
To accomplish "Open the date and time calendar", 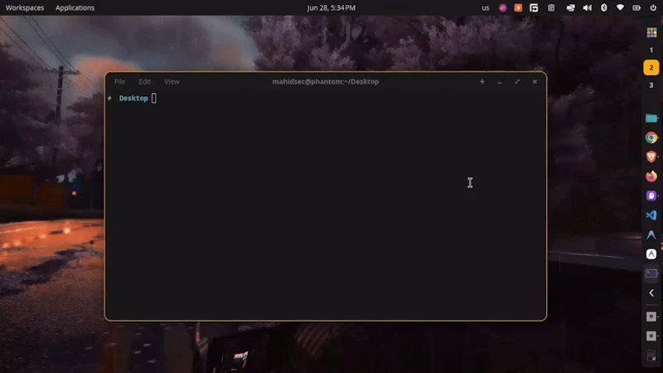I will [331, 7].
